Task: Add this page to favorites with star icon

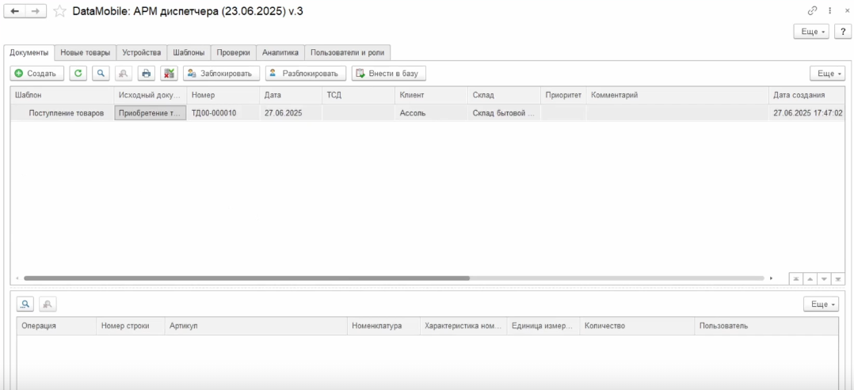Action: (x=61, y=11)
